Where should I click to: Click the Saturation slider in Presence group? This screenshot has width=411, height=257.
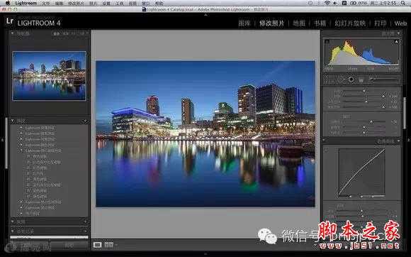[364, 133]
